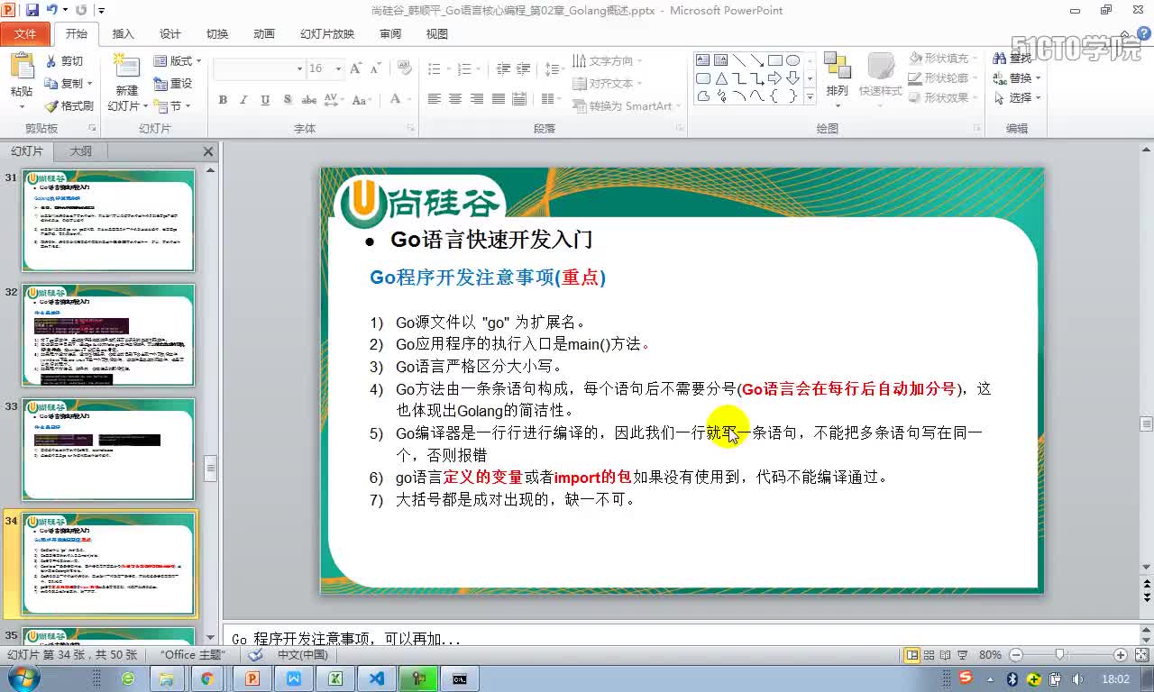Switch to the Transitions (切换) tab
This screenshot has height=692, width=1154.
pyautogui.click(x=217, y=34)
